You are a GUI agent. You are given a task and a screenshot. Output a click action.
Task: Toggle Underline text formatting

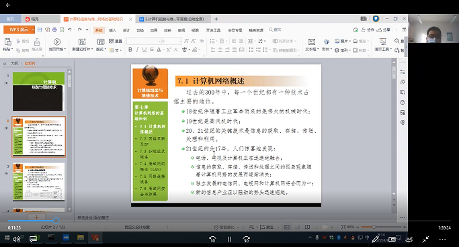[144, 50]
